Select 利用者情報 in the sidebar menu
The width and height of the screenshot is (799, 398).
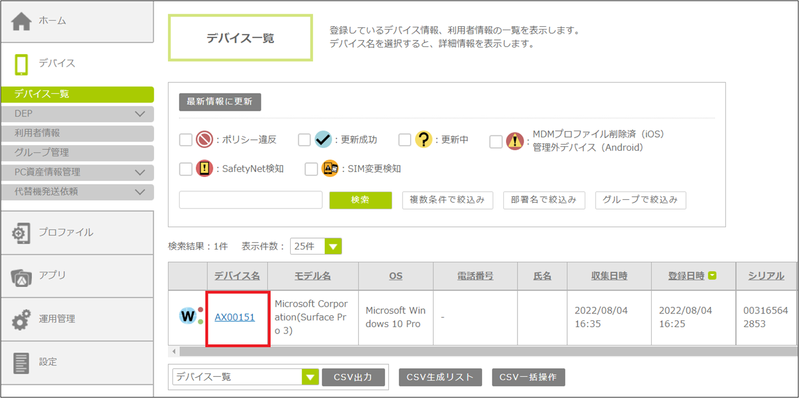coord(77,133)
